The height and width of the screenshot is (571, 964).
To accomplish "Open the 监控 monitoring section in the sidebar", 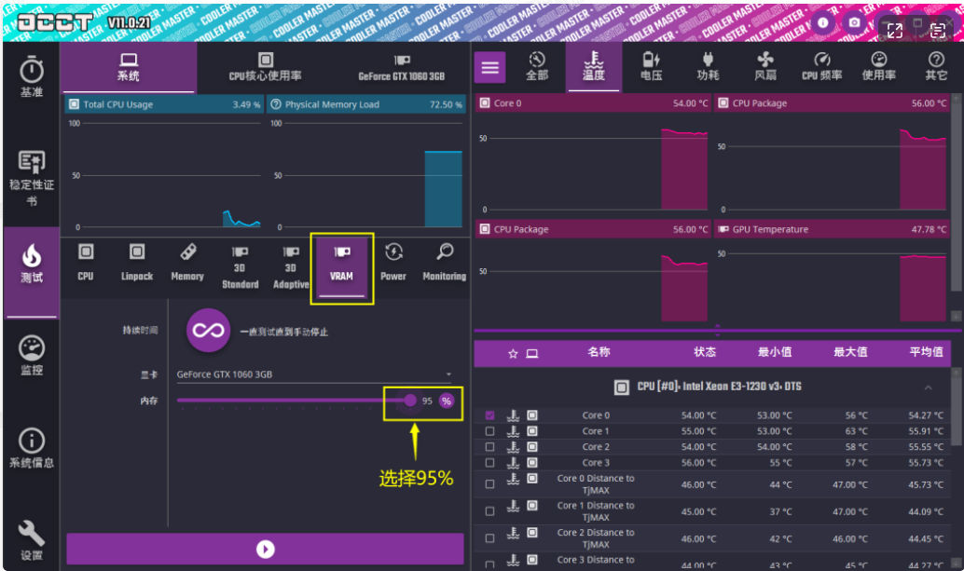I will [x=32, y=355].
